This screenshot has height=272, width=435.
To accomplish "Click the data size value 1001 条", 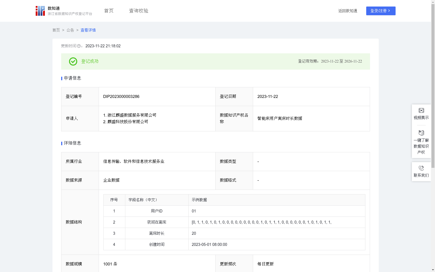I will (110, 264).
